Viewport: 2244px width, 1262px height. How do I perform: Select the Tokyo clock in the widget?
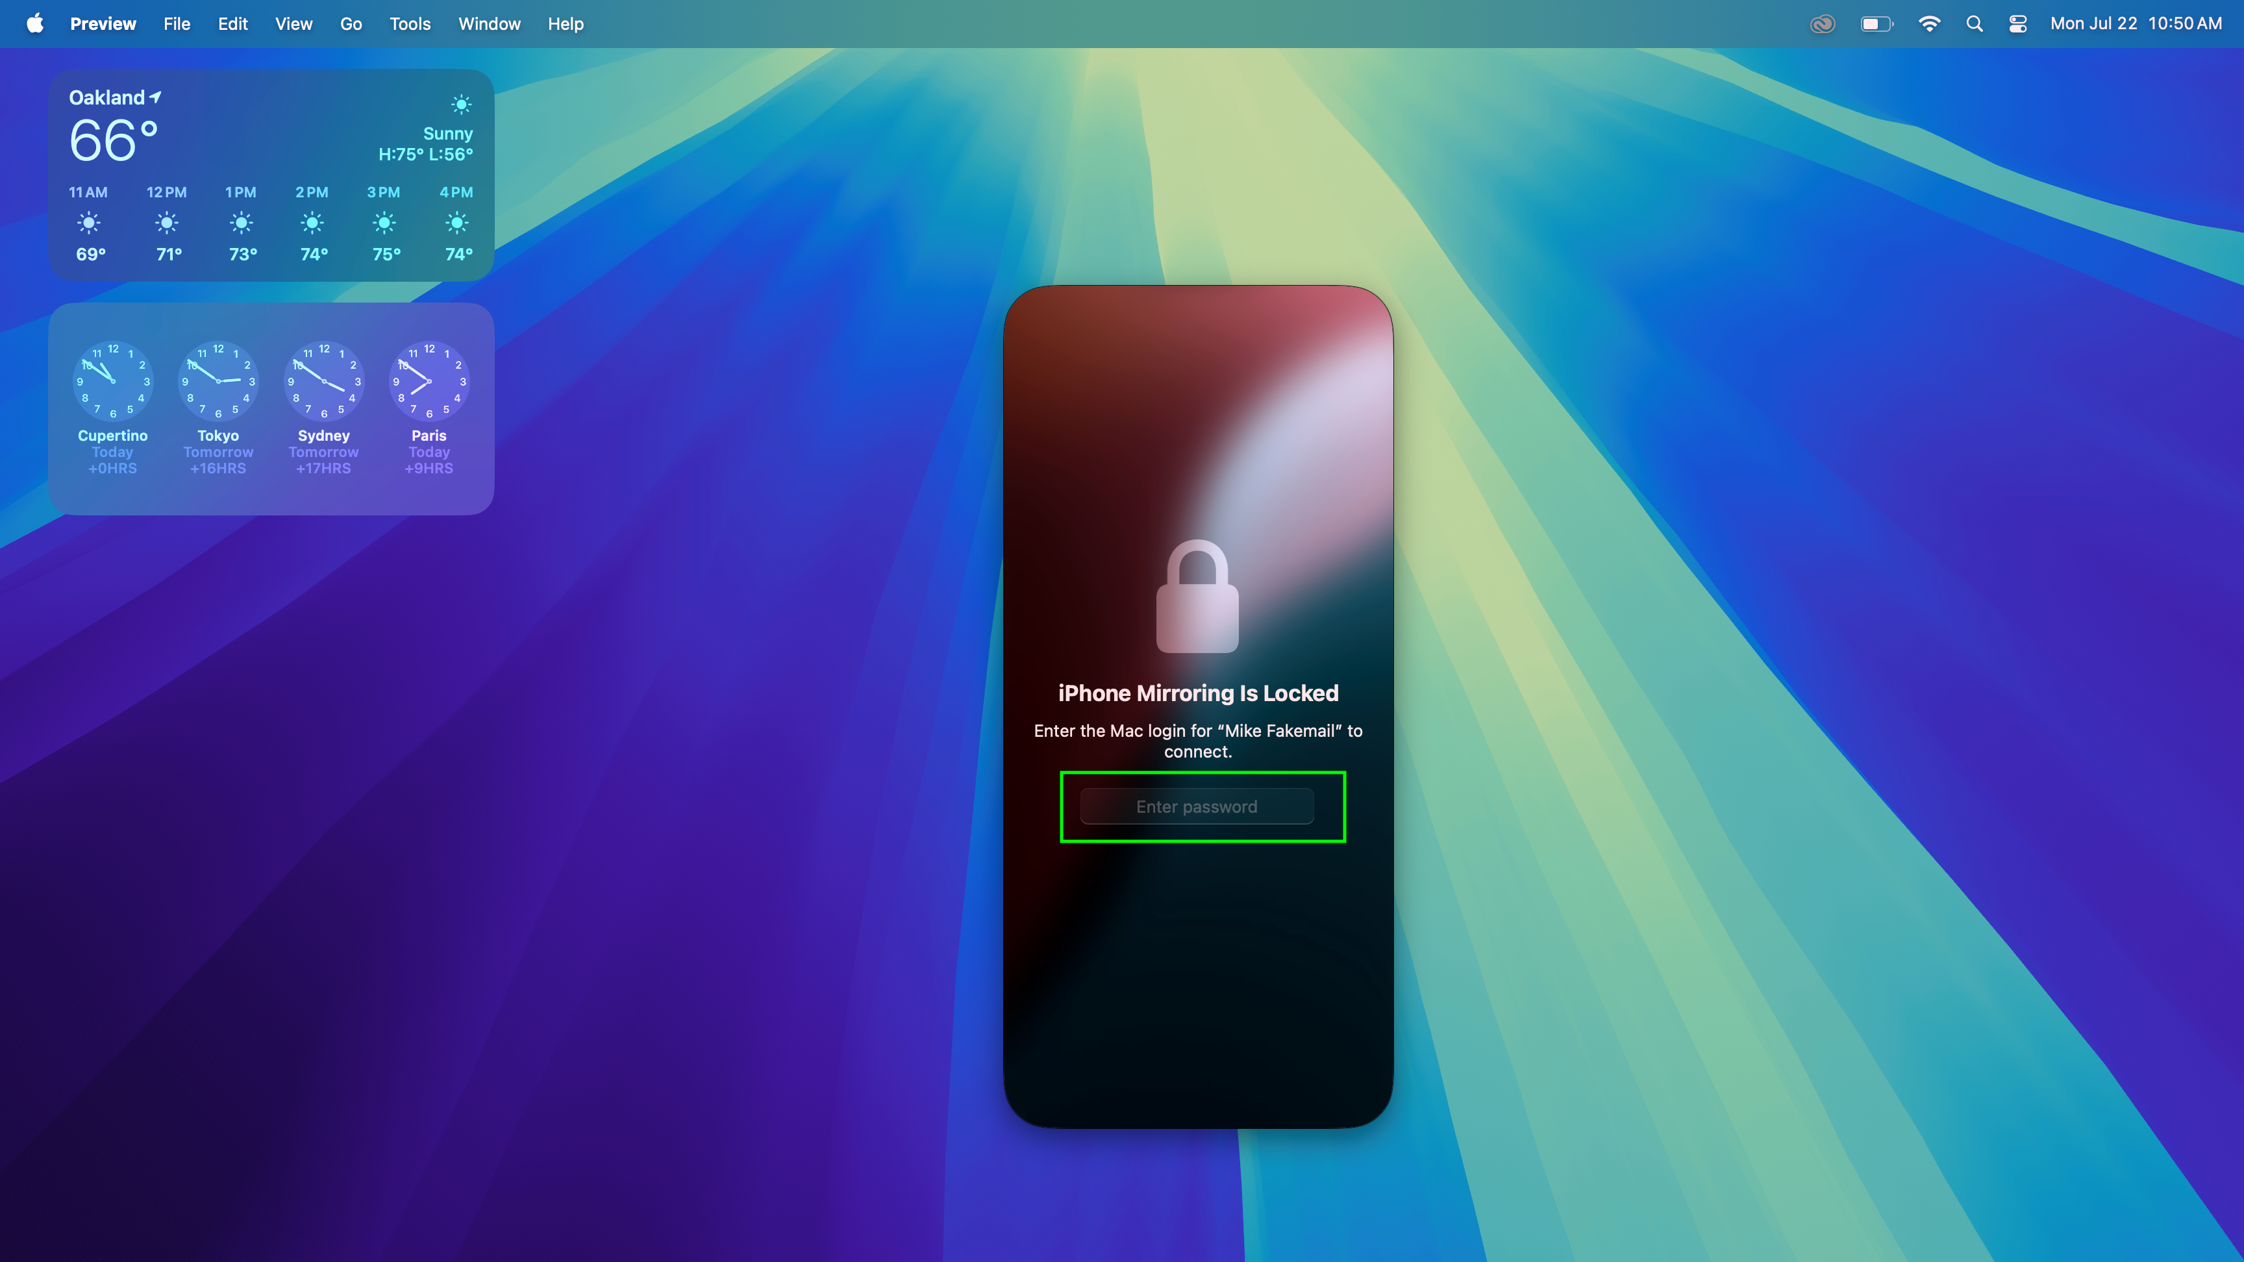[x=218, y=382]
